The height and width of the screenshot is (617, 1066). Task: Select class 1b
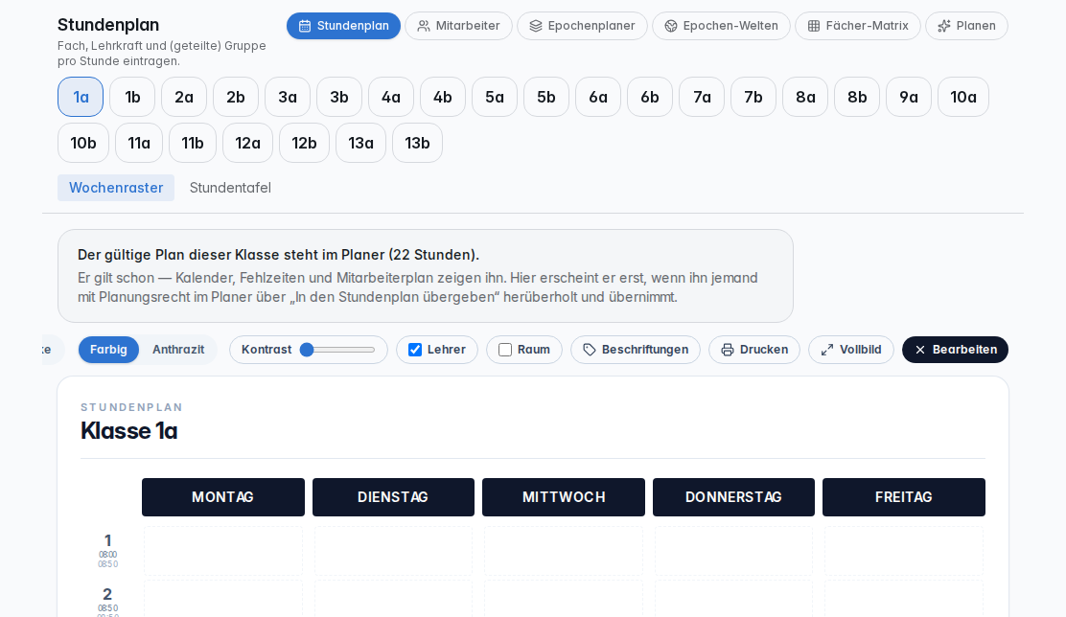tap(132, 97)
